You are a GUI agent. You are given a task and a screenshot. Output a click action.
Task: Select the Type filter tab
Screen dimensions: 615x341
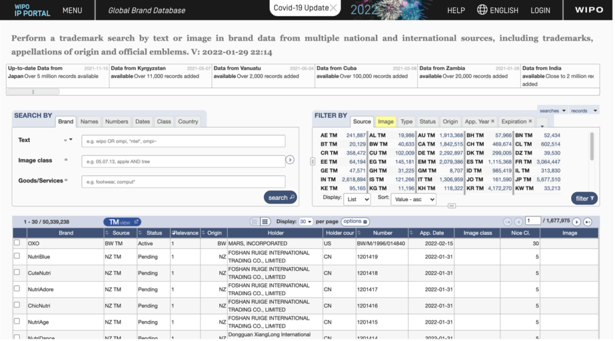[x=407, y=121]
